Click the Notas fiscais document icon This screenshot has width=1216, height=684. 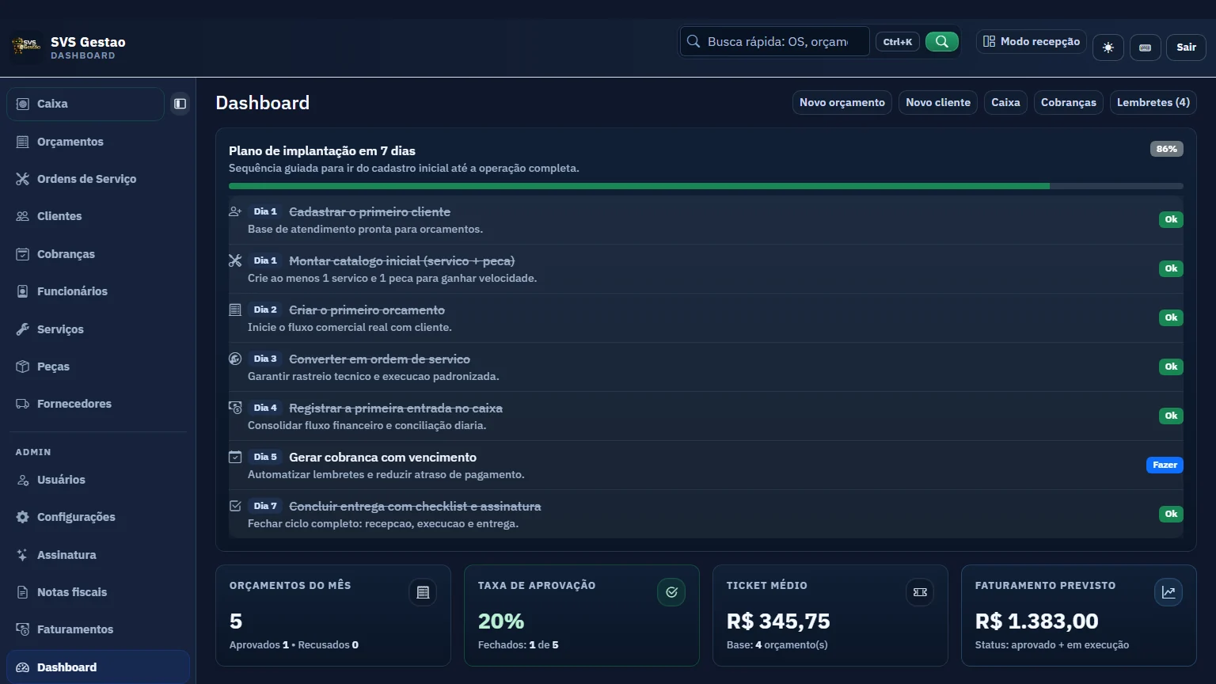[x=23, y=592]
